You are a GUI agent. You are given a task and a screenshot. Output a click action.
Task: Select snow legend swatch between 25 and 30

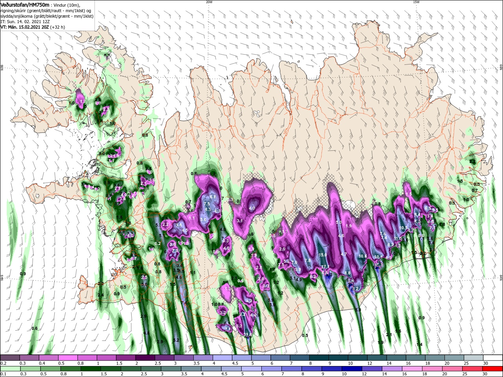474,358
